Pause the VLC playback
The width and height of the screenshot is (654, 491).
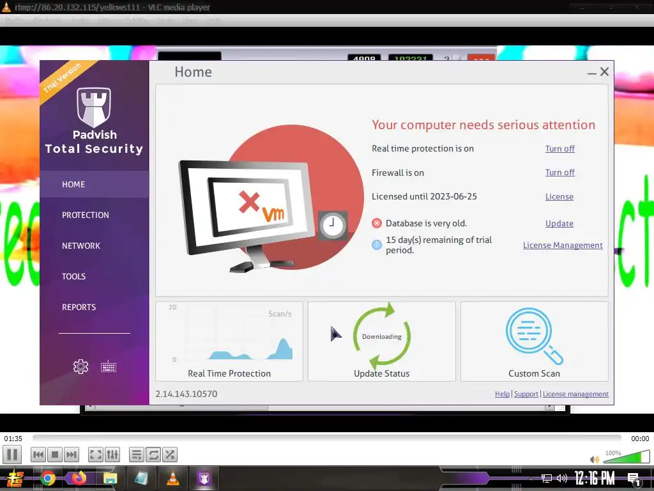(x=13, y=455)
